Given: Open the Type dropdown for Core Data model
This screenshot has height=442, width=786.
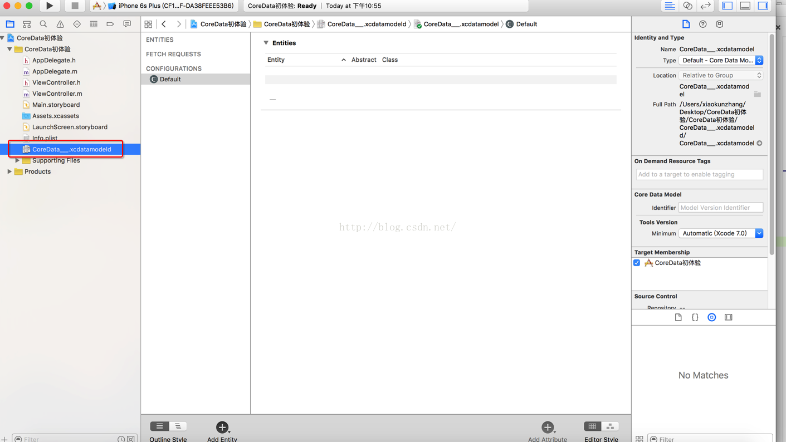Looking at the screenshot, I should 721,60.
